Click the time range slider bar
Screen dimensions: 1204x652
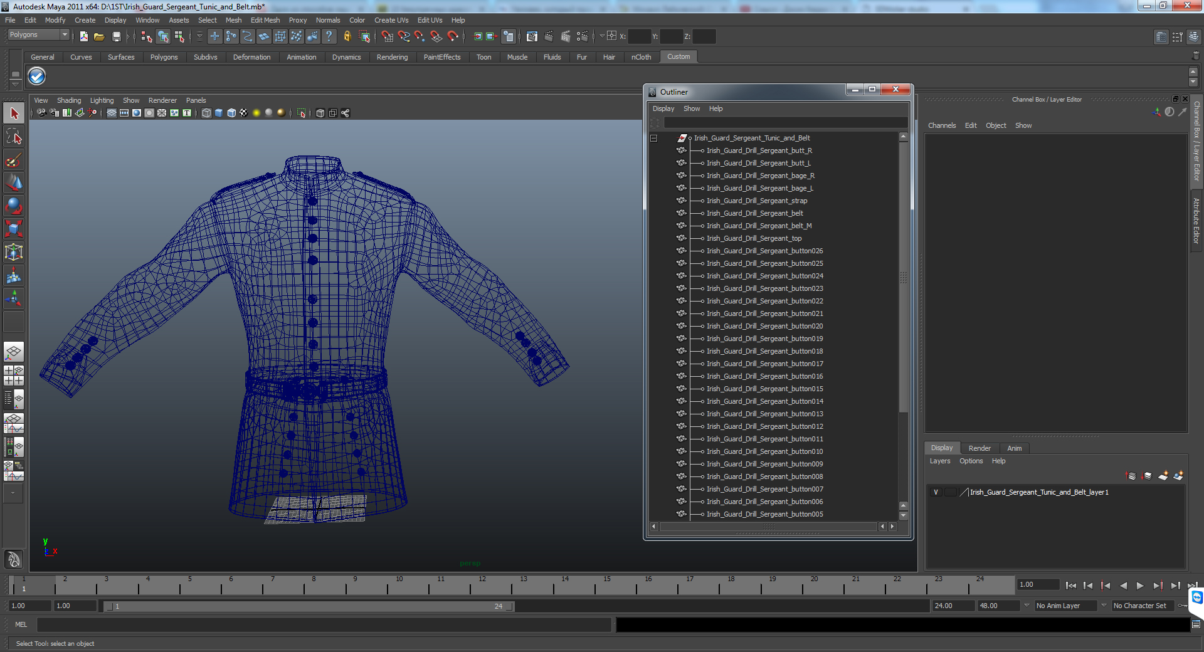pyautogui.click(x=307, y=606)
